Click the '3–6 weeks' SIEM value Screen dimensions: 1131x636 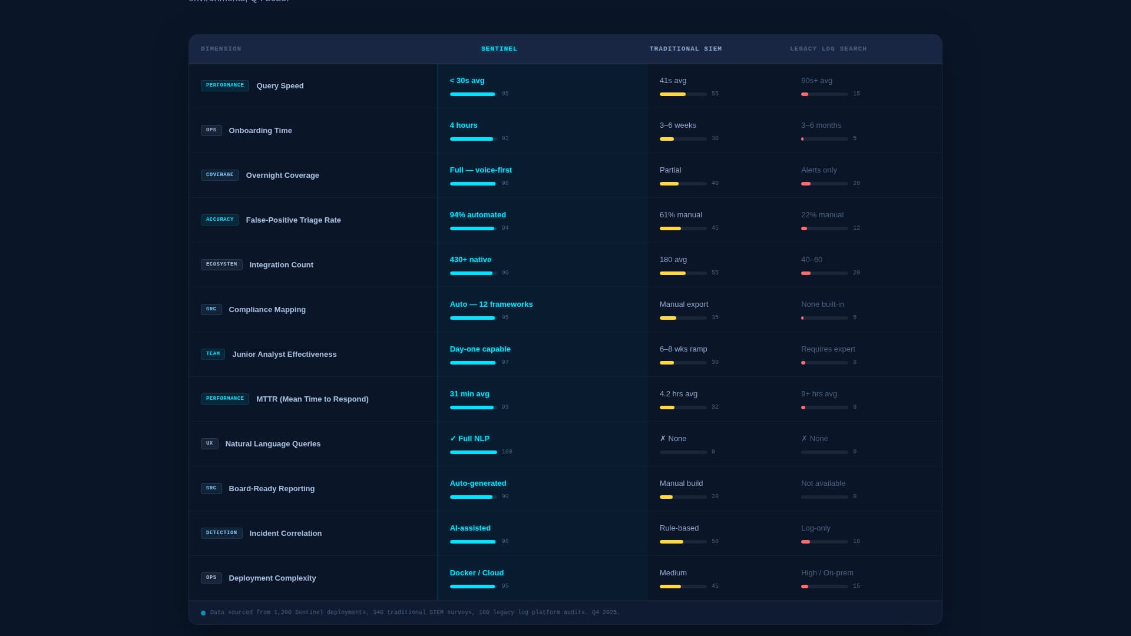click(678, 125)
